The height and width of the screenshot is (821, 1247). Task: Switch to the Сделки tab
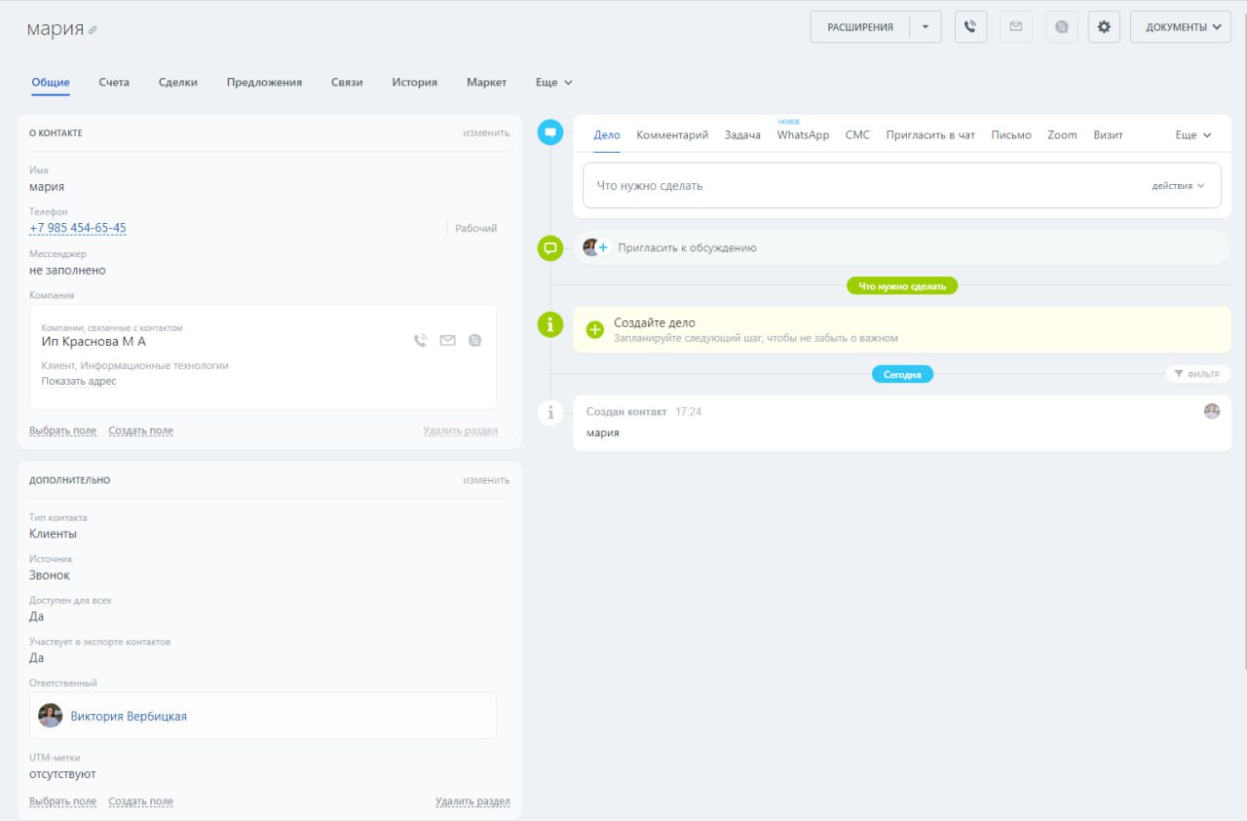[x=178, y=83]
